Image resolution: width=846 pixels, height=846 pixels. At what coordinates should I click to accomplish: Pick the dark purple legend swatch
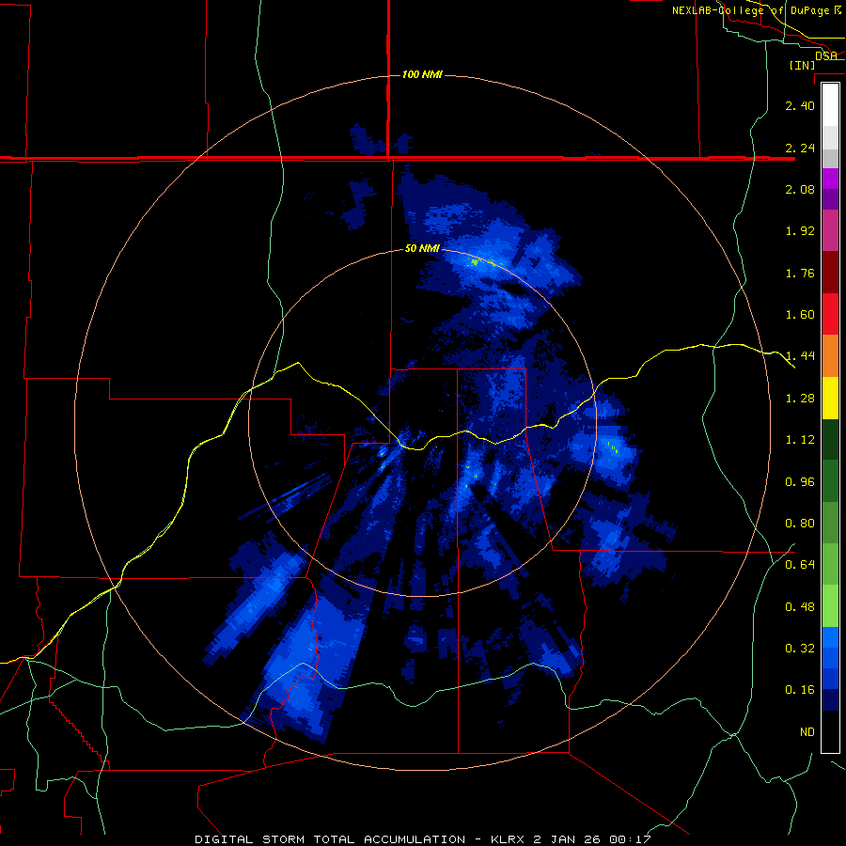830,199
